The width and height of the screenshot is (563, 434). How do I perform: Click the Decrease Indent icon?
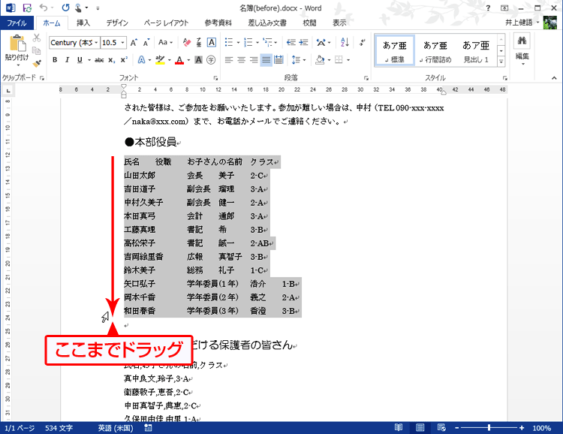pos(291,42)
